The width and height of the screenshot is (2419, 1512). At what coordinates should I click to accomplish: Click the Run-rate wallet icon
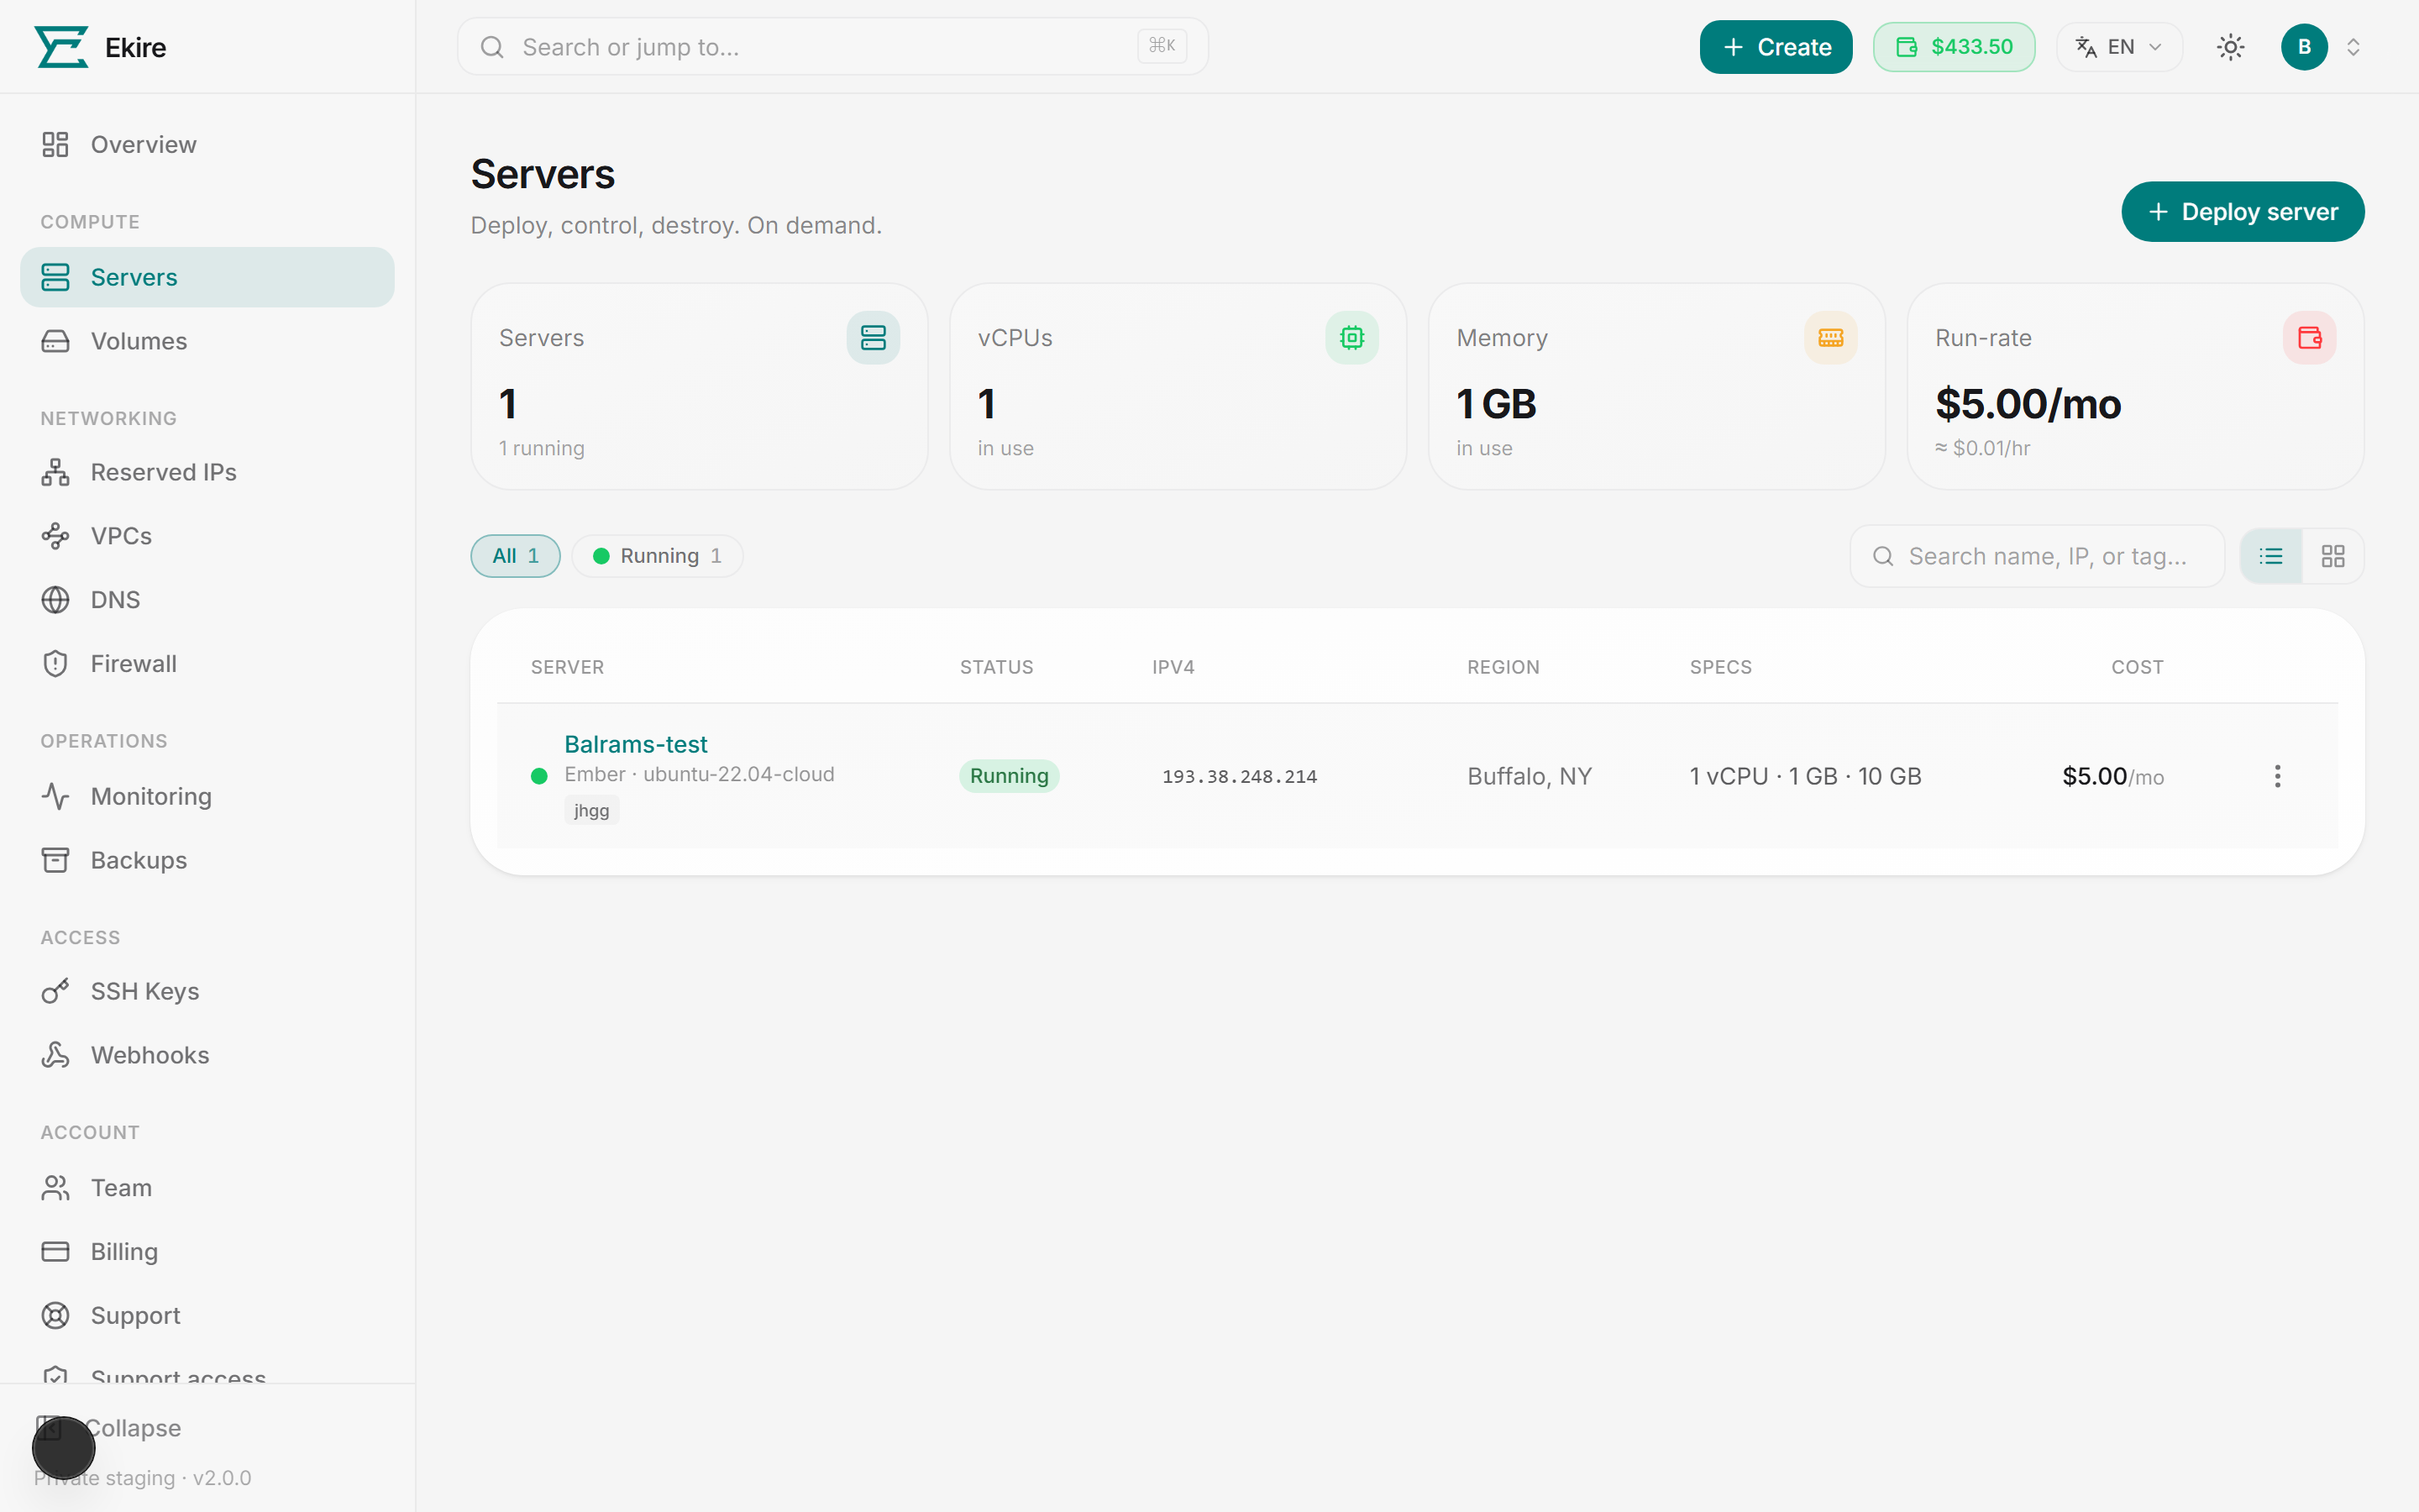pos(2309,338)
